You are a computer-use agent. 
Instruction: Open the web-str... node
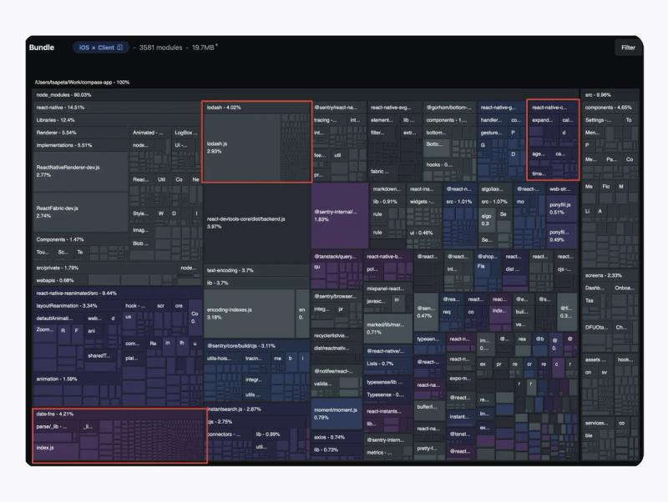pos(562,189)
